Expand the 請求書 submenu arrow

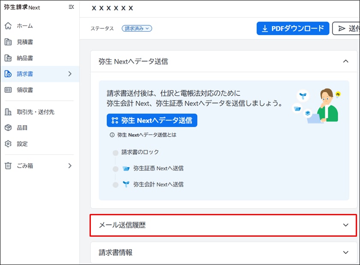(70, 74)
